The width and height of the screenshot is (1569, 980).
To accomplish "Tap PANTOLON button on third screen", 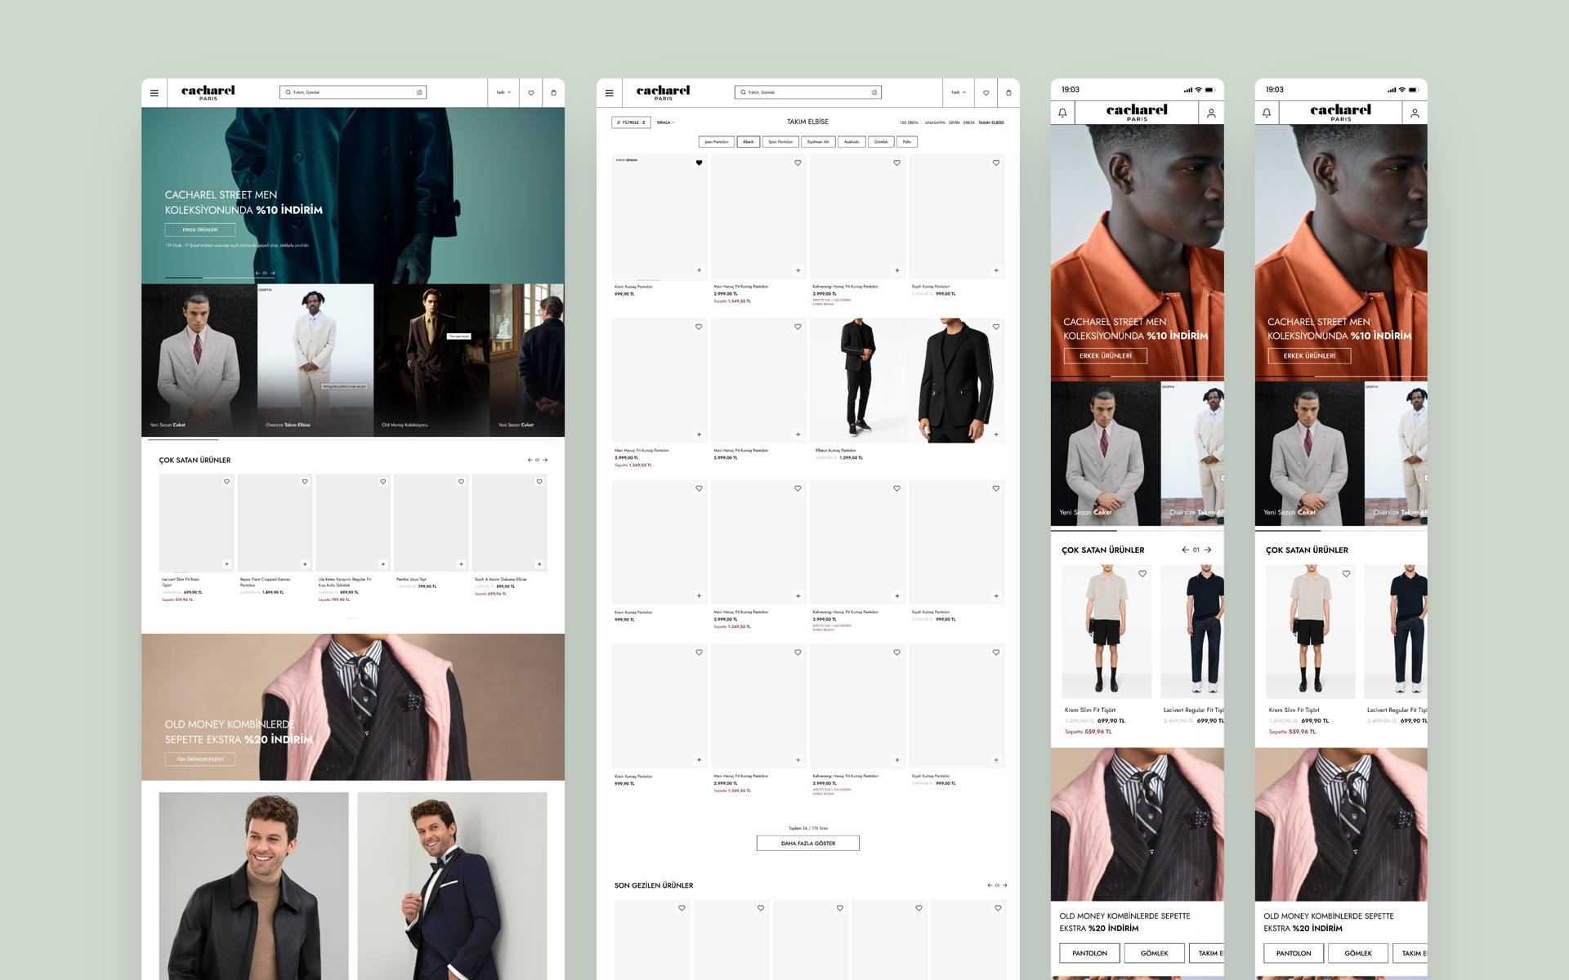I will [x=1089, y=953].
